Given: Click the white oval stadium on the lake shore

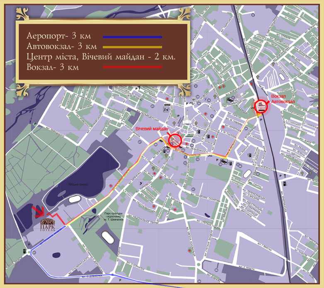Looking at the screenshot, I should click(x=75, y=199).
